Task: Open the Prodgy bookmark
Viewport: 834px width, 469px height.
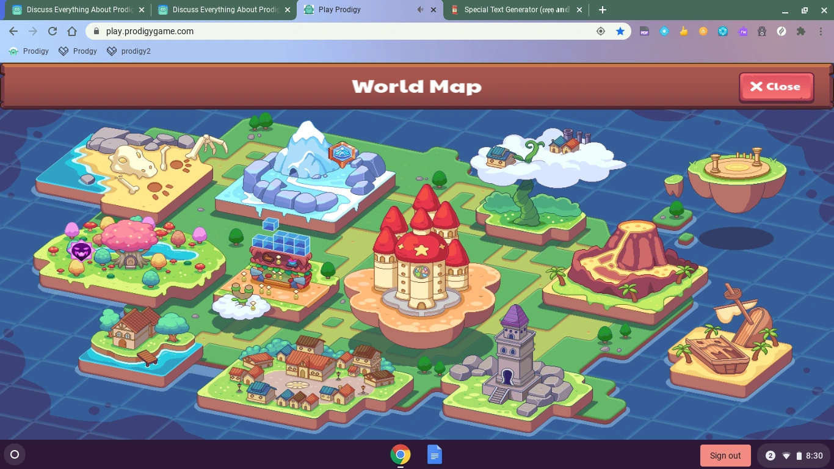Action: 78,51
